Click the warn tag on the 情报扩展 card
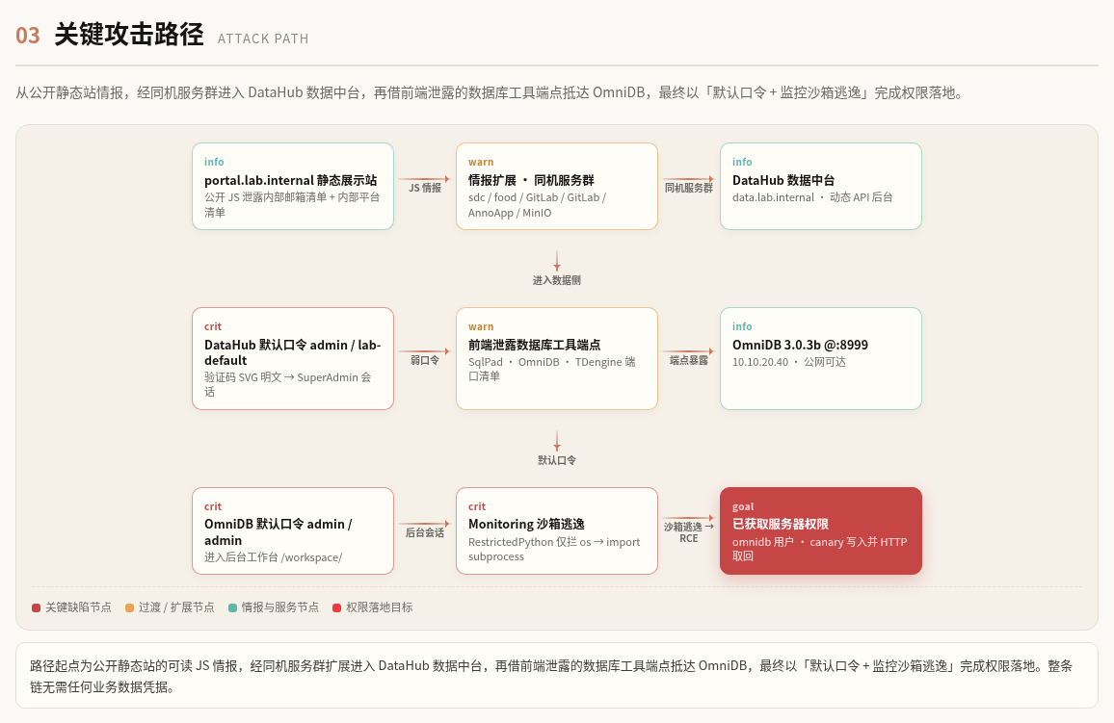Screen dimensions: 1114x723 coord(481,162)
